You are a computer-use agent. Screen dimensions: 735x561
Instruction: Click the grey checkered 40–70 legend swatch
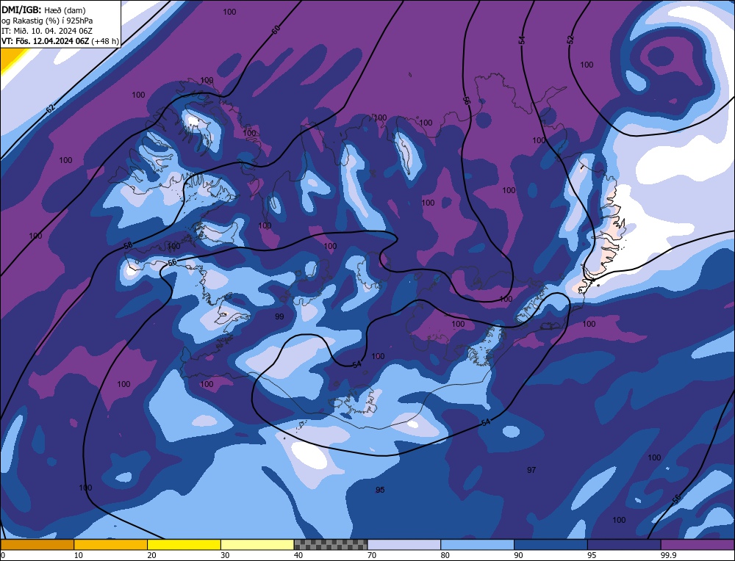331,545
